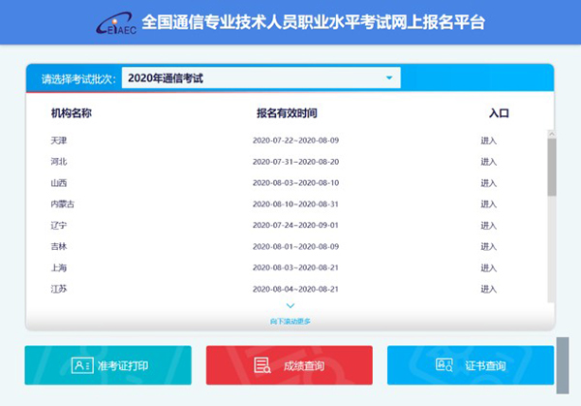Select the 辽宁 organization name
This screenshot has height=406, width=581.
click(59, 226)
